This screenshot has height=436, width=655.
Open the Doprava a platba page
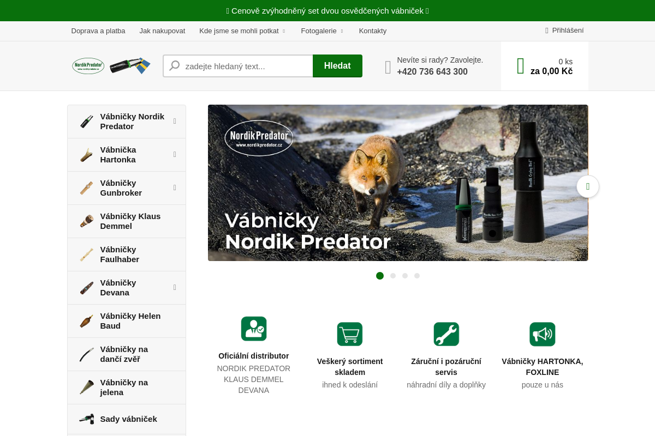pos(98,31)
